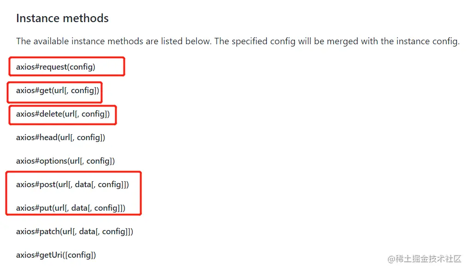Image resolution: width=470 pixels, height=272 pixels.
Task: Click the 'url' parameter in axios#head
Action: click(x=66, y=137)
